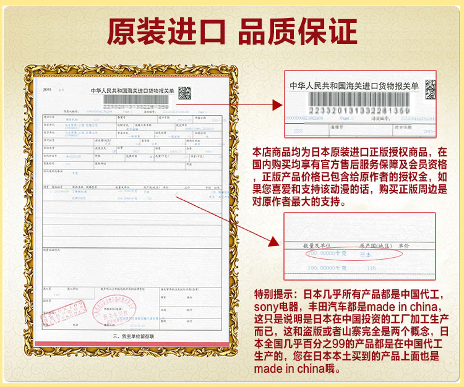This screenshot has width=464, height=387.
Task: Click the round red stamp on the document
Action: pyautogui.click(x=114, y=310)
